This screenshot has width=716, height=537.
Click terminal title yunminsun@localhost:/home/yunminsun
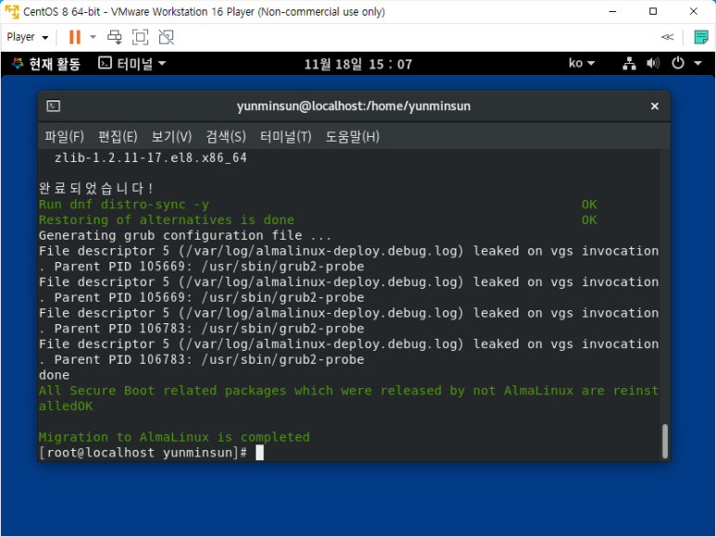click(x=354, y=106)
